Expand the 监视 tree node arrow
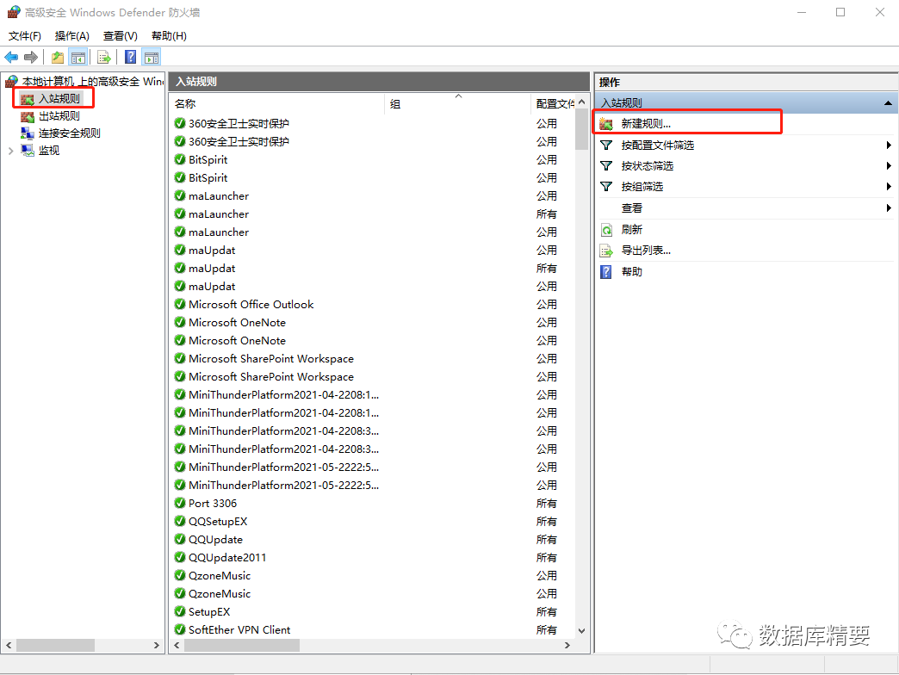 click(11, 151)
